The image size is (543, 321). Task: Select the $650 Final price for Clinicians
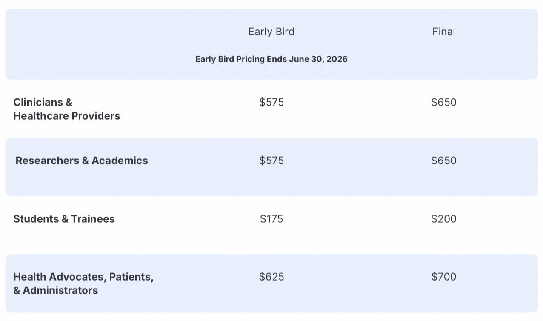[x=443, y=102]
